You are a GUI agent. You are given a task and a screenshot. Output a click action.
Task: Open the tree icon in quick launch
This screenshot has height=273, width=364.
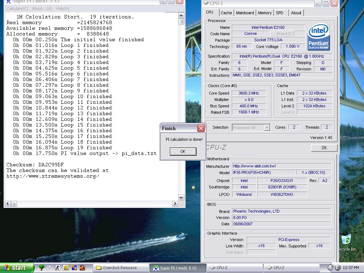[x=42, y=268]
